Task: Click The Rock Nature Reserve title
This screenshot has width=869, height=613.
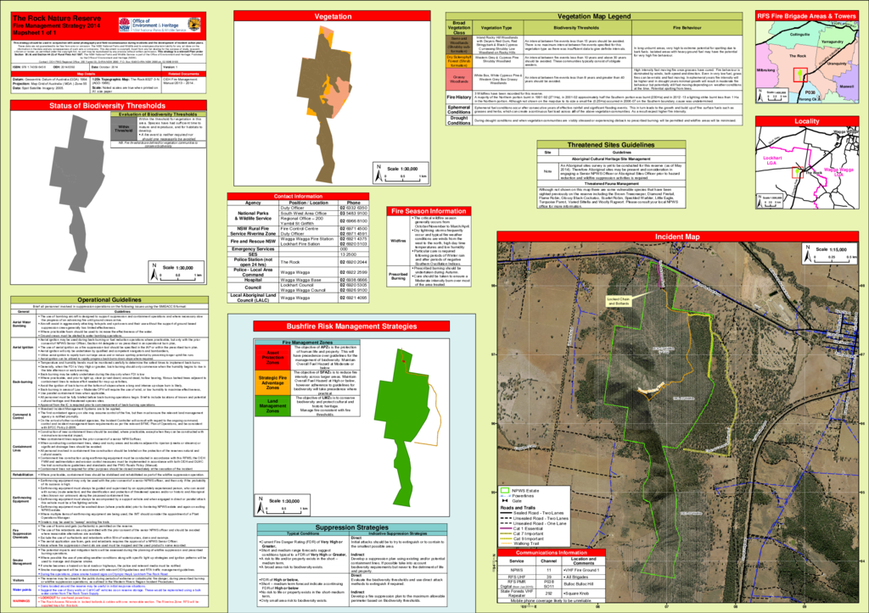Action: click(57, 19)
